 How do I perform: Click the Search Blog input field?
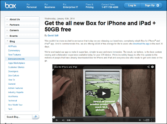pyautogui.click(x=18, y=117)
